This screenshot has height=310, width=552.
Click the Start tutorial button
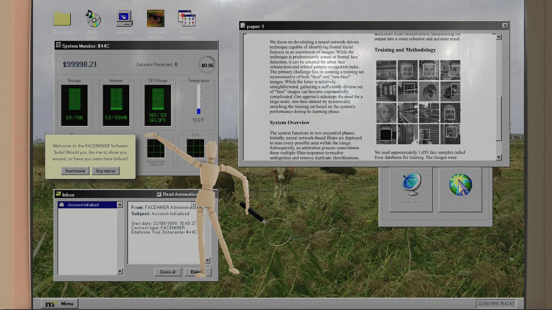coord(75,171)
